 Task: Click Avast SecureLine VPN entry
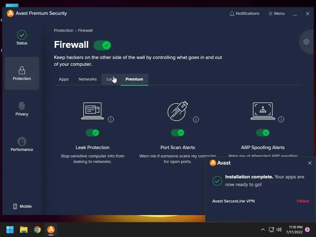[233, 201]
